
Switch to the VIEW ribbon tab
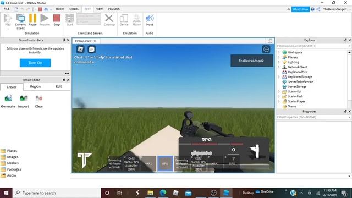click(x=99, y=9)
